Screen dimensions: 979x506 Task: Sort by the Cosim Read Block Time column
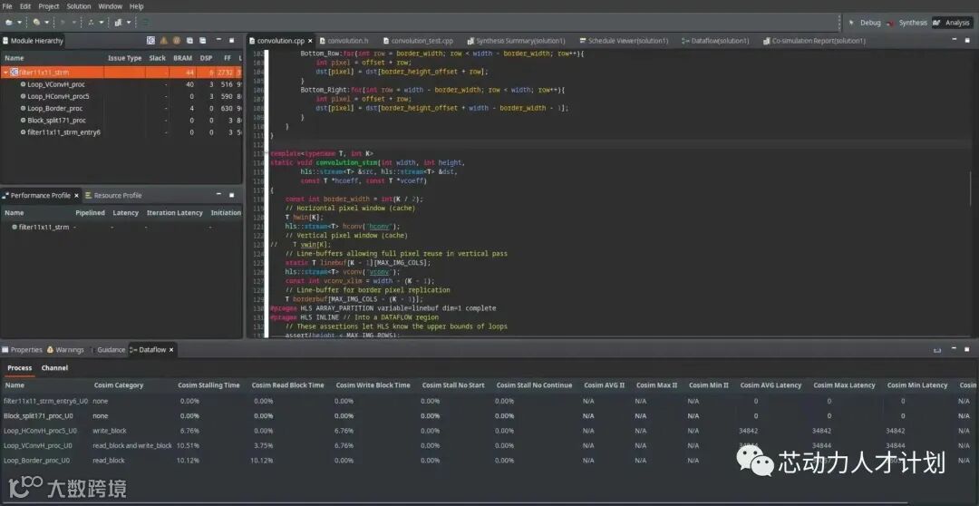pyautogui.click(x=288, y=385)
